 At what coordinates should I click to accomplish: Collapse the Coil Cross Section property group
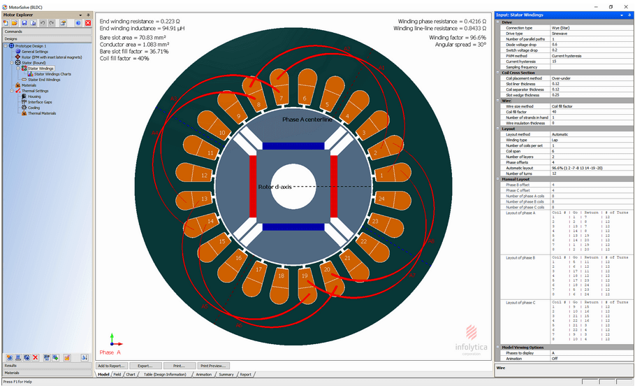(497, 73)
